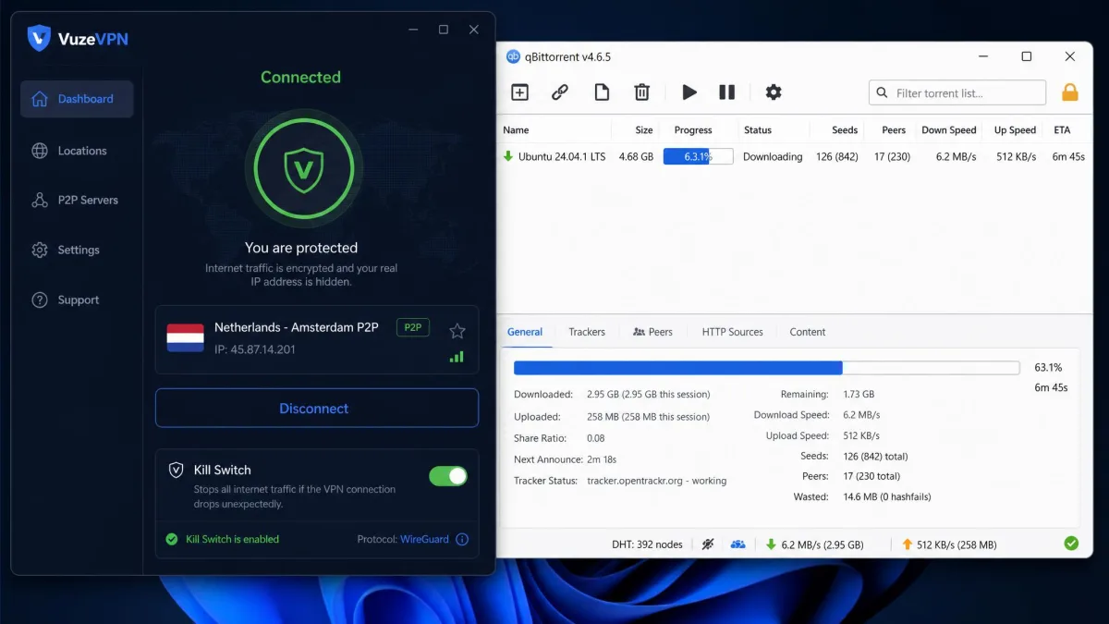Click the orange lock icon in qBittorrent
This screenshot has width=1109, height=624.
(1070, 92)
